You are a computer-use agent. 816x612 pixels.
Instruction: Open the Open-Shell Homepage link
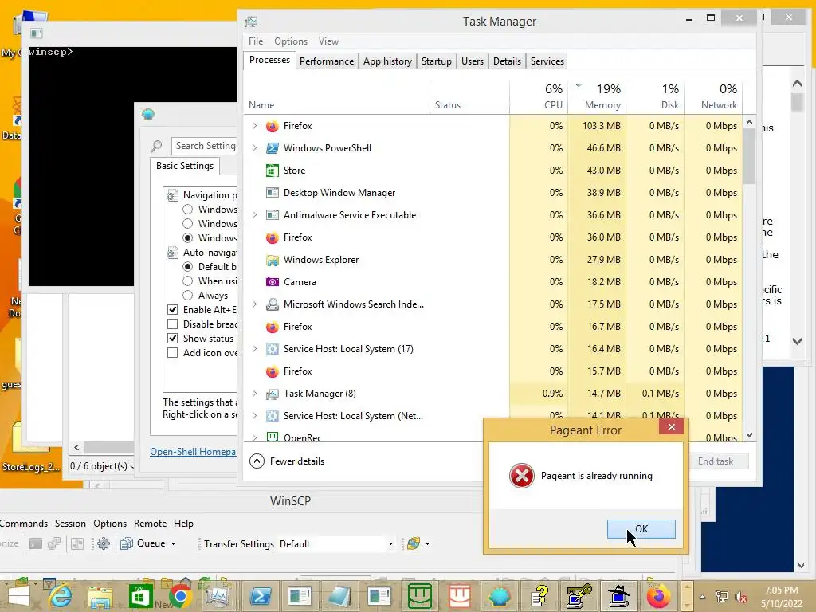(x=193, y=452)
